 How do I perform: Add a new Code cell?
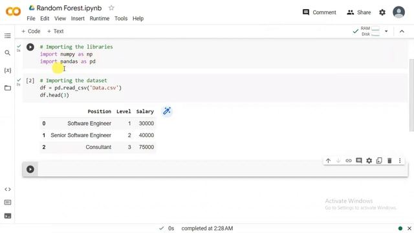click(x=30, y=31)
